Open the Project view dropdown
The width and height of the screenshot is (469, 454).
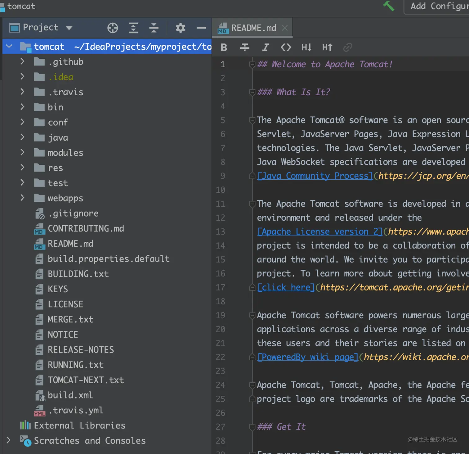[x=69, y=28]
